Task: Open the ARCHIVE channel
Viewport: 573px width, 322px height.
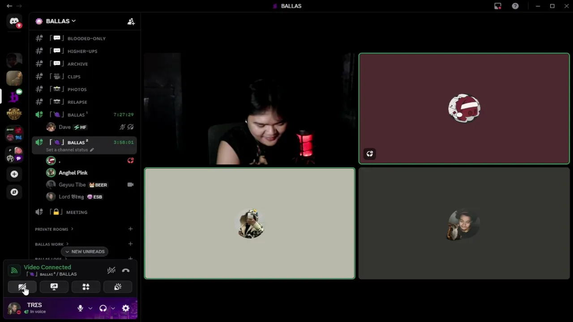Action: 84,64
